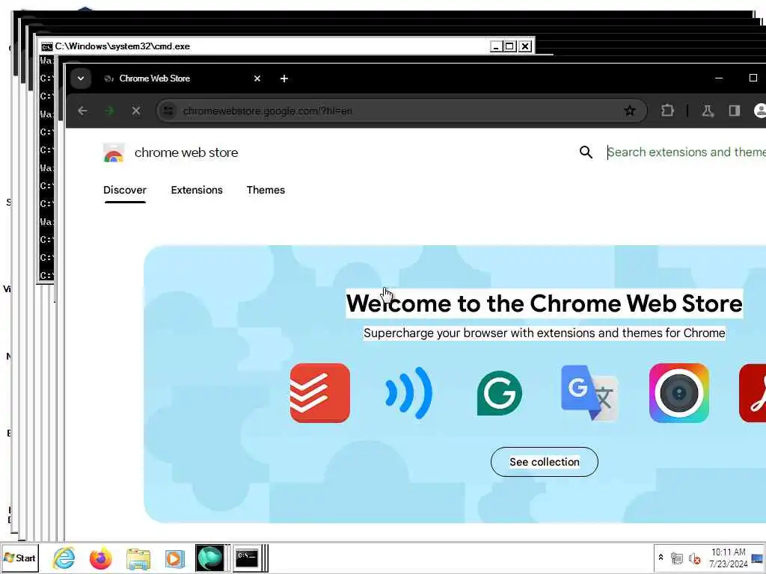
Task: Go forward with the green forward arrow
Action: coord(109,111)
